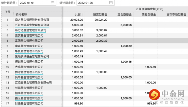The width and height of the screenshot is (188, 107).
Task: Click the start date field 2022-01-01
Action: click(x=37, y=3)
